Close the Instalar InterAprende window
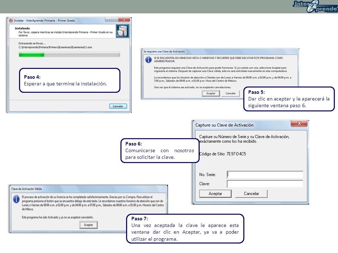This screenshot has width=338, height=253. tap(124, 20)
